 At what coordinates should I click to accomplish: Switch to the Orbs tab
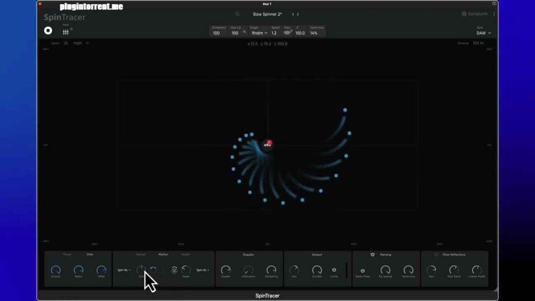tap(90, 254)
